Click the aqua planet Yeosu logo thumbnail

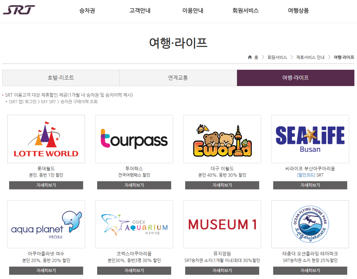[46, 224]
